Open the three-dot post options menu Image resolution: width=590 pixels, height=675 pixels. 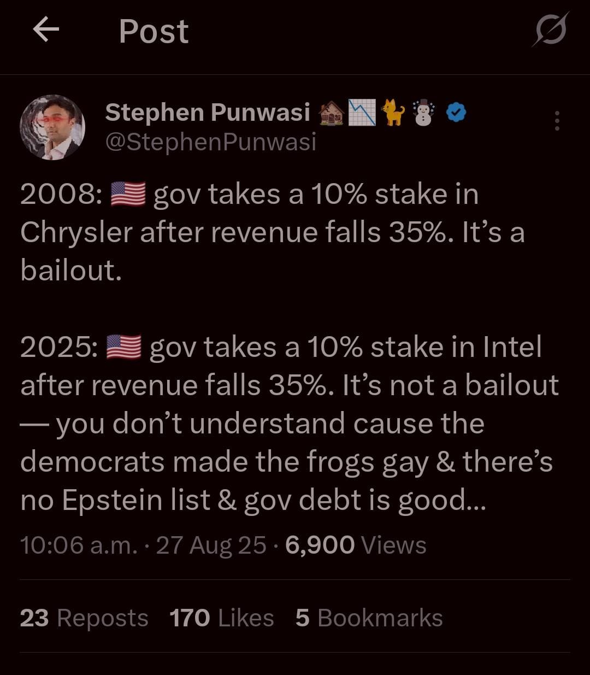click(557, 121)
